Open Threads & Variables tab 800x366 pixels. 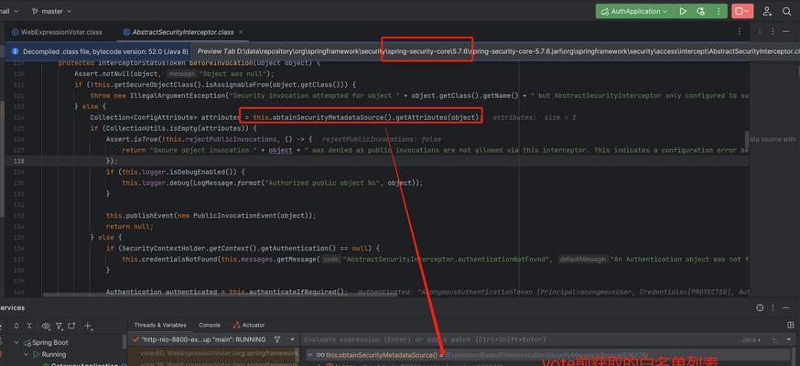[160, 325]
